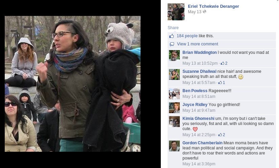Expand View 1 more comment
Viewport: 279px width, 168px height.
(197, 44)
